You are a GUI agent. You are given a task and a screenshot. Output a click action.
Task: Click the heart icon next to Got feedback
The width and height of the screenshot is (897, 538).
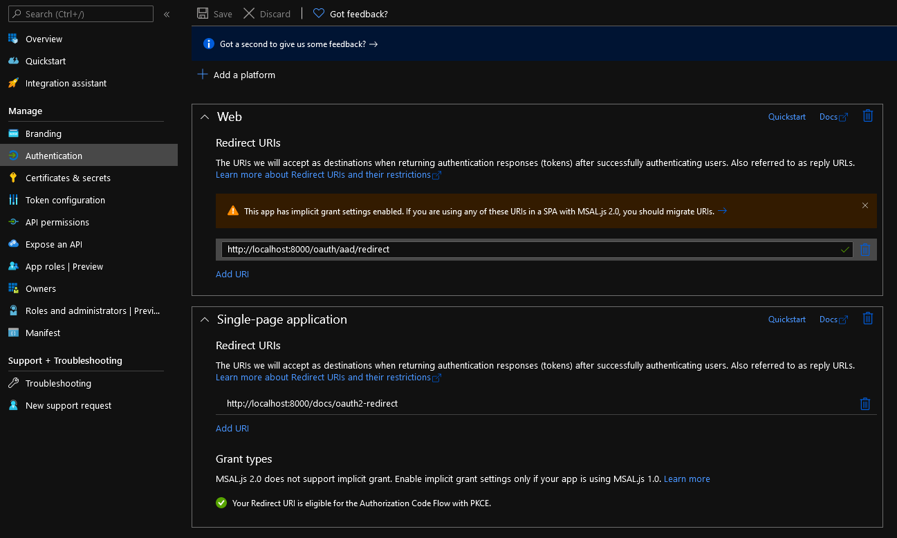pyautogui.click(x=318, y=13)
